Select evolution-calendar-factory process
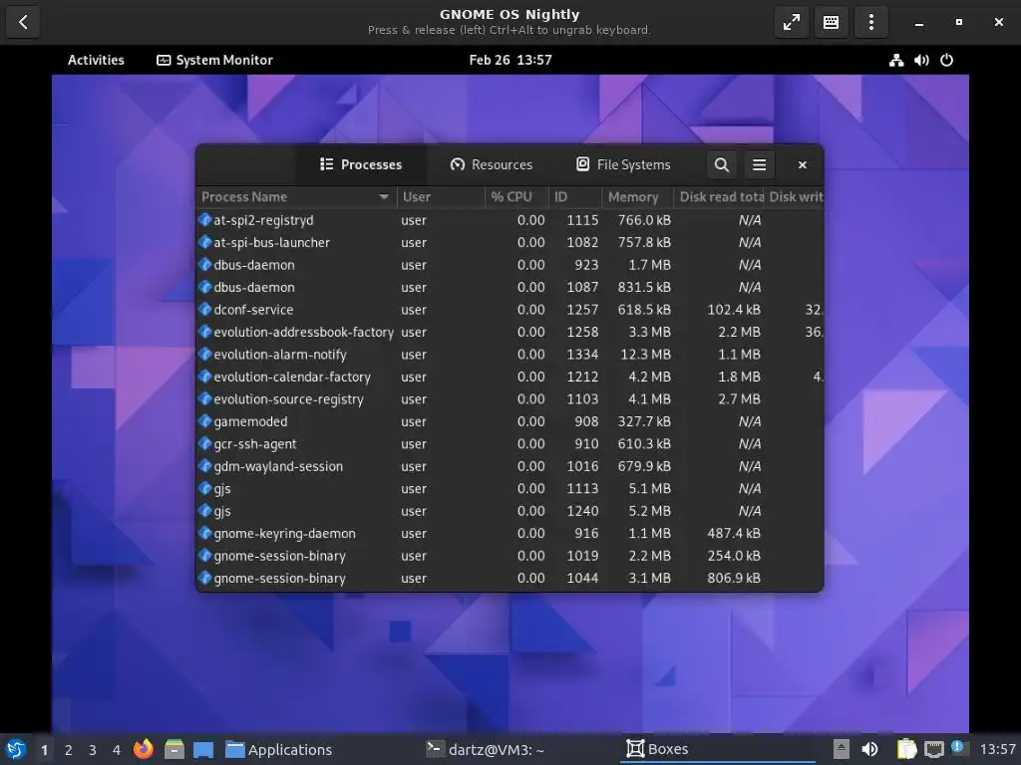 [510, 377]
